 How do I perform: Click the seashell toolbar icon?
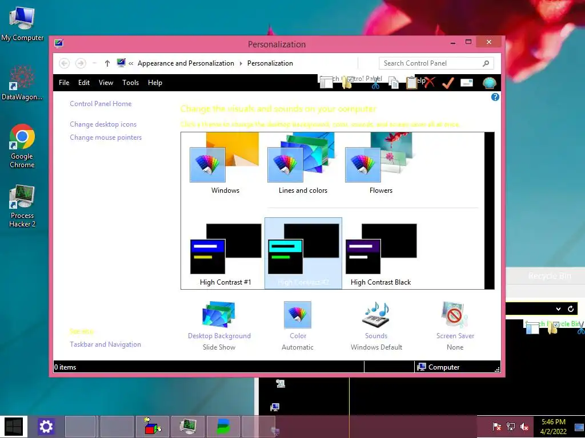pyautogui.click(x=489, y=83)
